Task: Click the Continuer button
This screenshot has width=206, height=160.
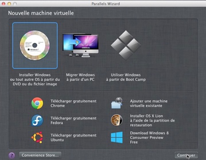Action: point(186,155)
